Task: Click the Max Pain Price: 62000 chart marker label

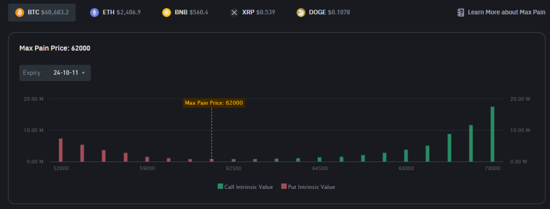Action: click(x=214, y=103)
